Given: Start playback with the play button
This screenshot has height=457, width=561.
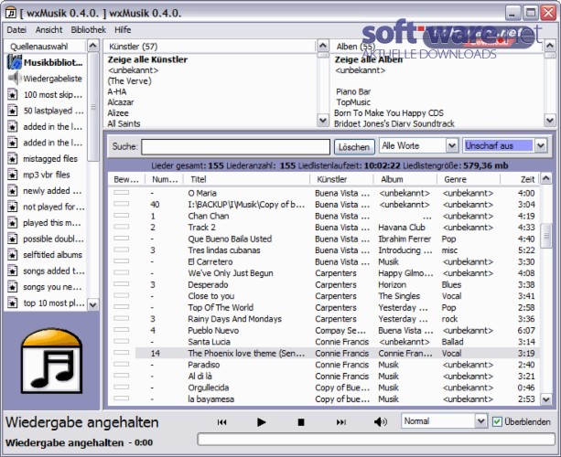Looking at the screenshot, I should (261, 422).
